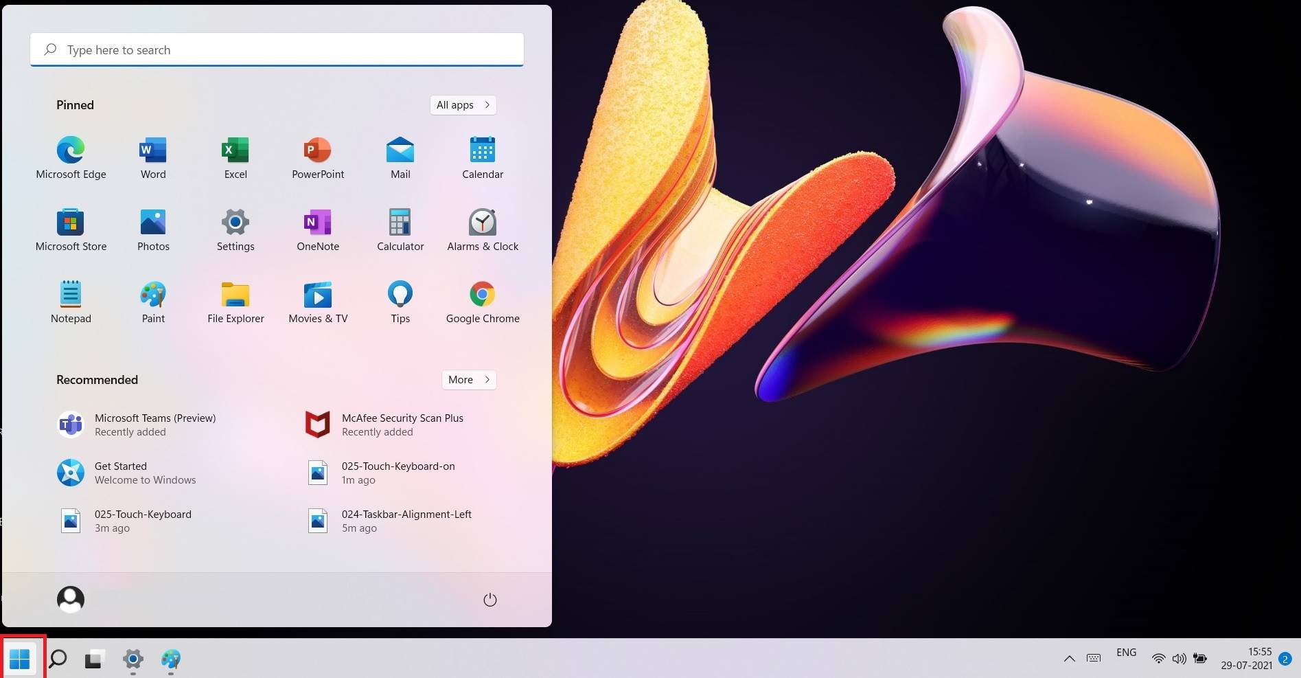The width and height of the screenshot is (1301, 678).
Task: Click the network icon in system tray
Action: point(1159,658)
